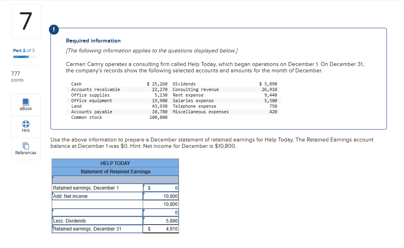
Task: Select the Retained earnings, December 31 label cell
Action: 97,229
